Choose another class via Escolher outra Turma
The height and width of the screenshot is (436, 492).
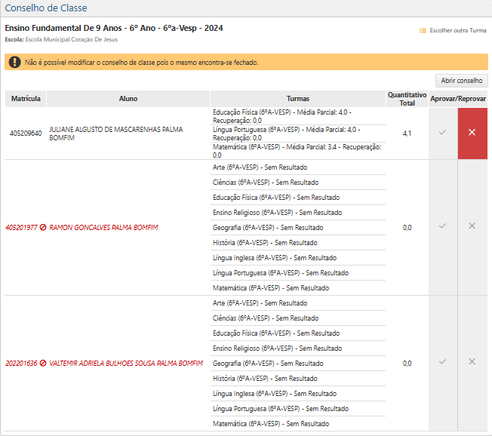458,30
